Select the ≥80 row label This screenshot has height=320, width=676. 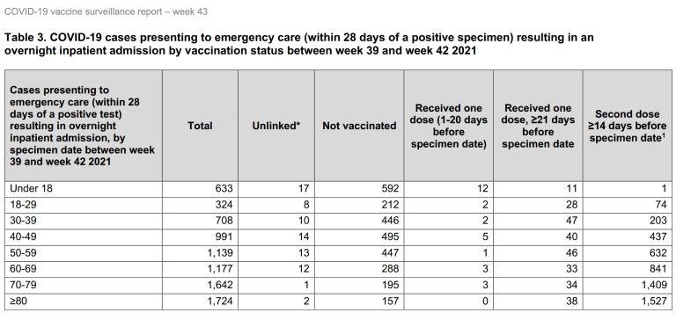(18, 301)
